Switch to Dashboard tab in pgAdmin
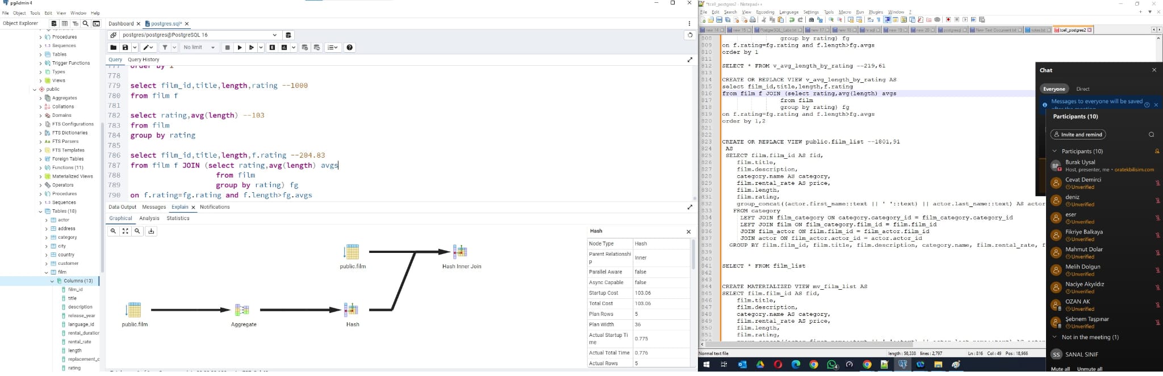This screenshot has height=376, width=1163. coord(121,24)
